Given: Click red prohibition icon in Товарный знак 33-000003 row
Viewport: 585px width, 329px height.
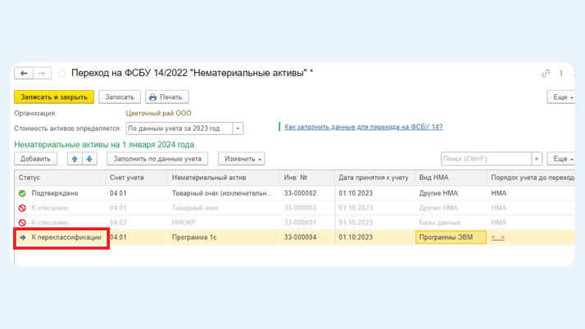Looking at the screenshot, I should pyautogui.click(x=22, y=208).
